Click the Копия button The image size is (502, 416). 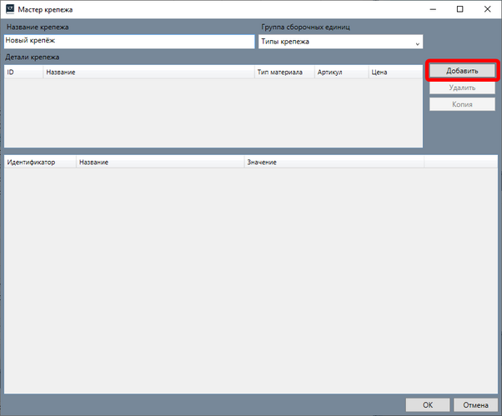point(462,104)
